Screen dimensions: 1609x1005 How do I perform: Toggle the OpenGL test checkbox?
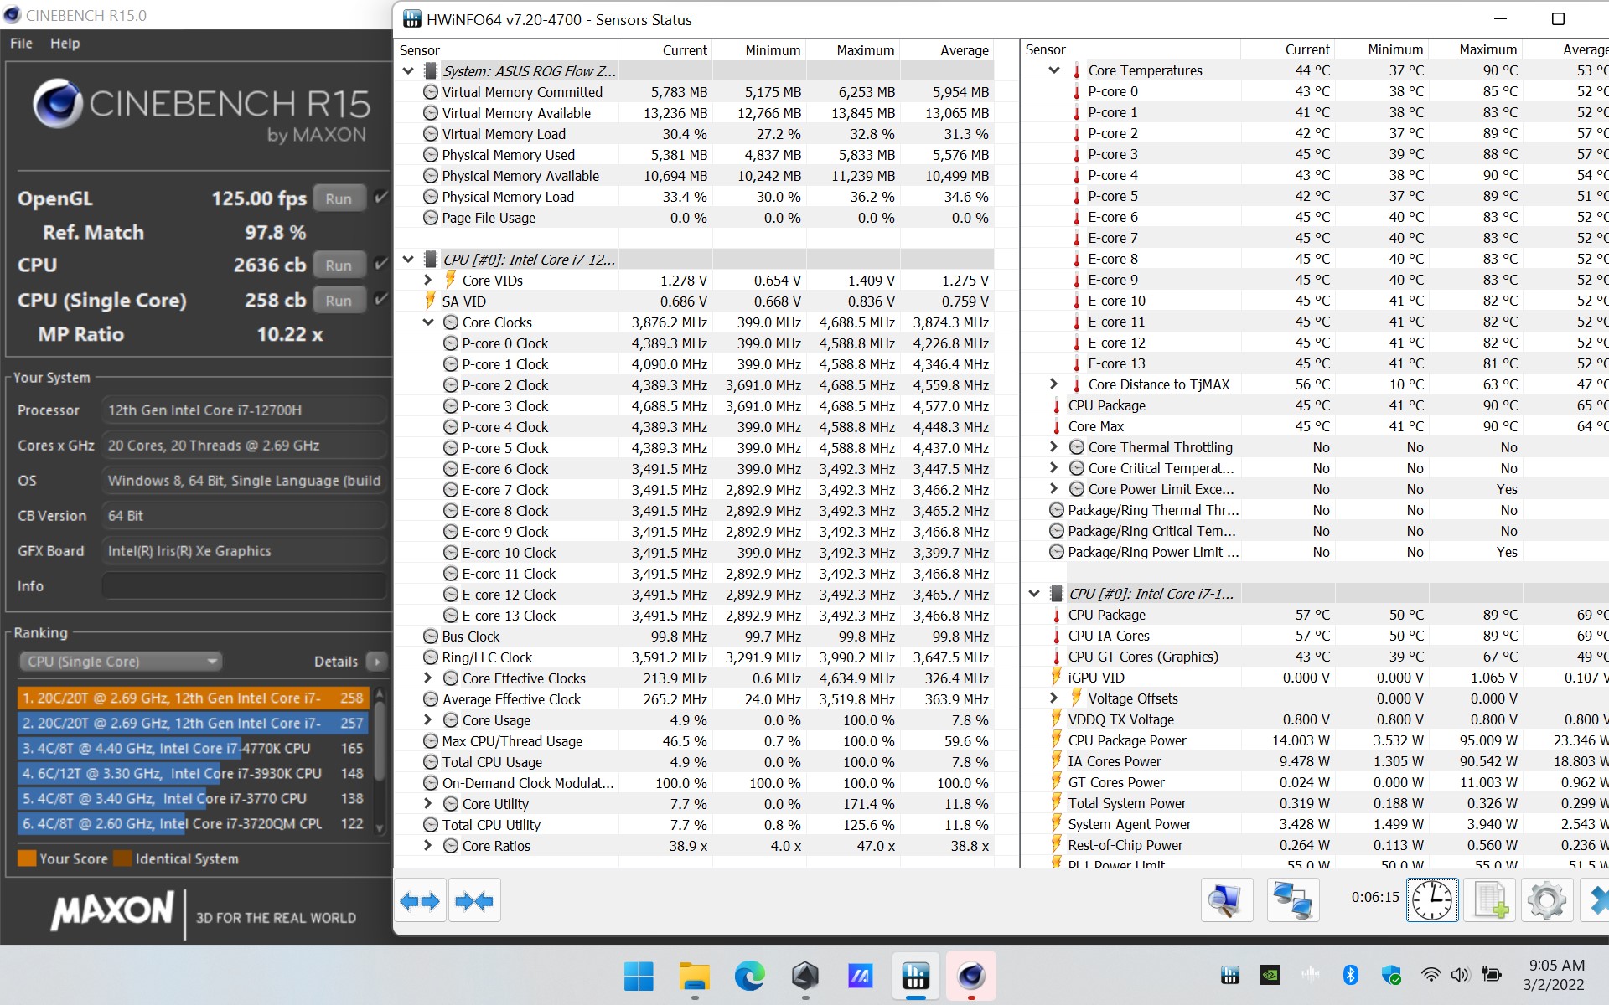pyautogui.click(x=380, y=198)
